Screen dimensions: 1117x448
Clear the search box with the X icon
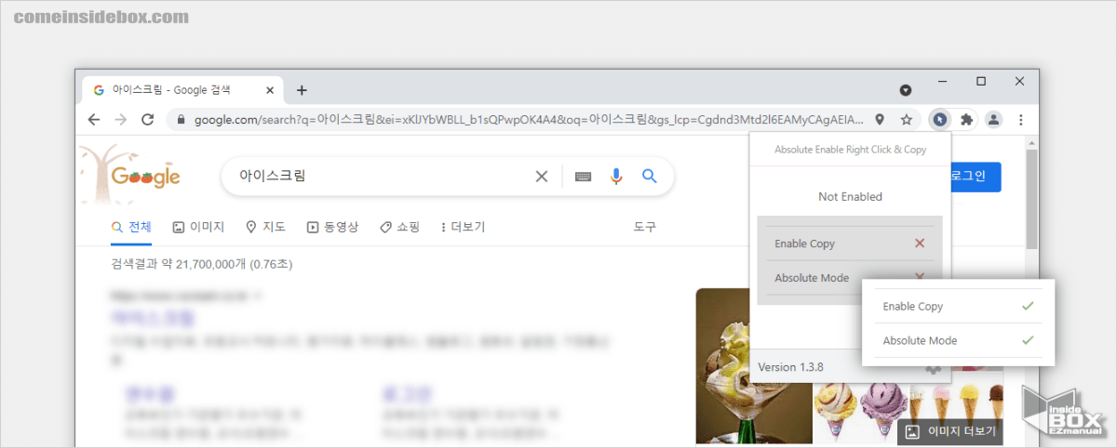[541, 176]
